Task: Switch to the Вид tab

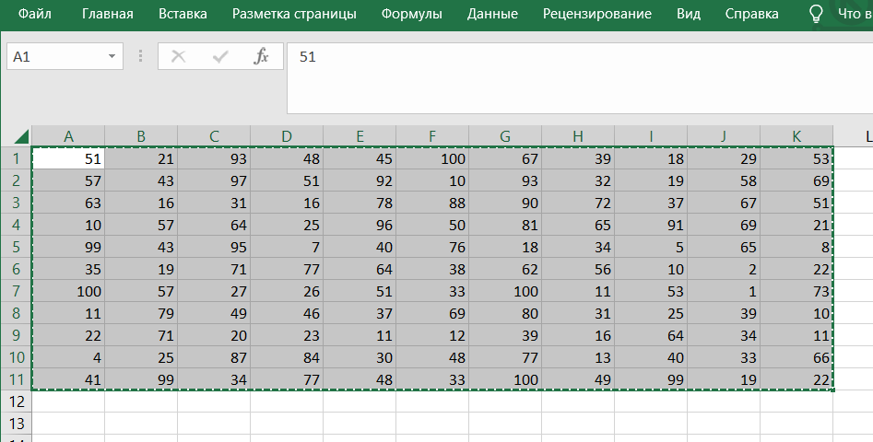Action: pos(688,14)
